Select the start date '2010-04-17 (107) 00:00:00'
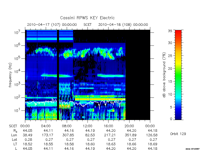The height and width of the screenshot is (150, 200). 52,24
